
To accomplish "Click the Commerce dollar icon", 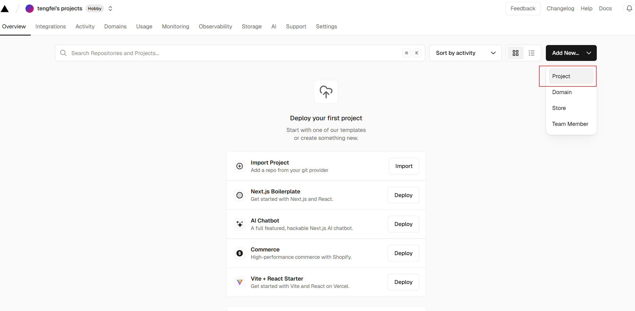I will point(240,253).
